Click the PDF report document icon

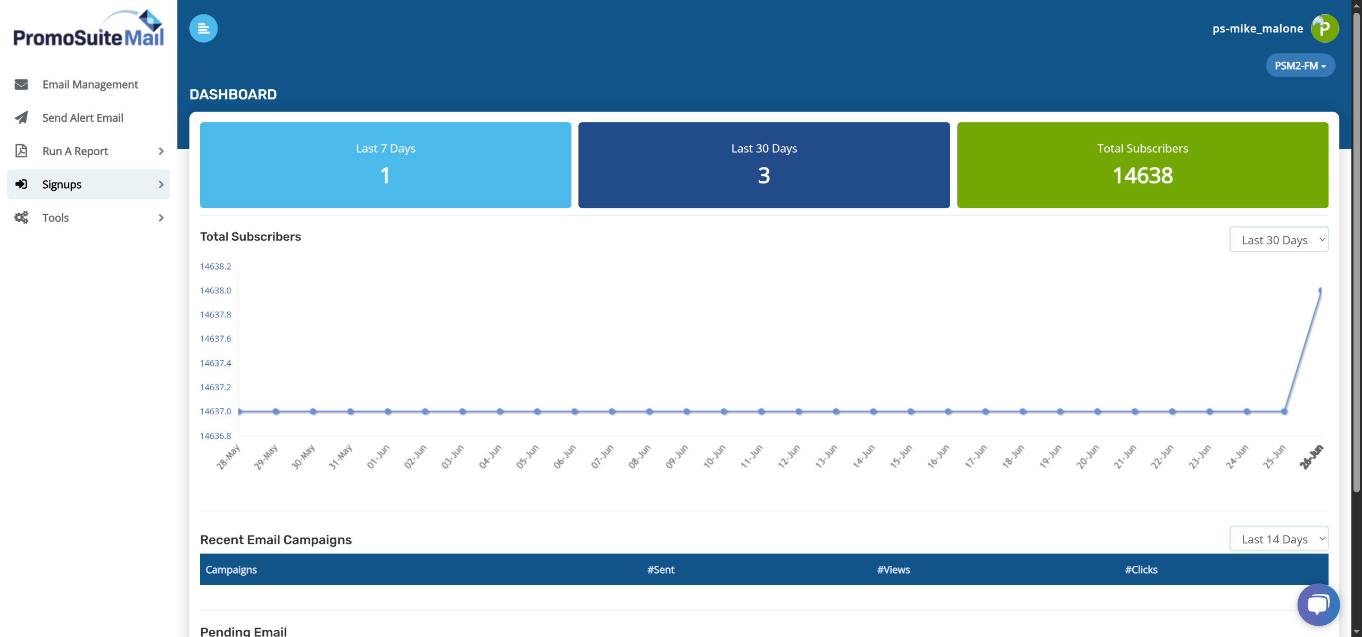pos(21,151)
